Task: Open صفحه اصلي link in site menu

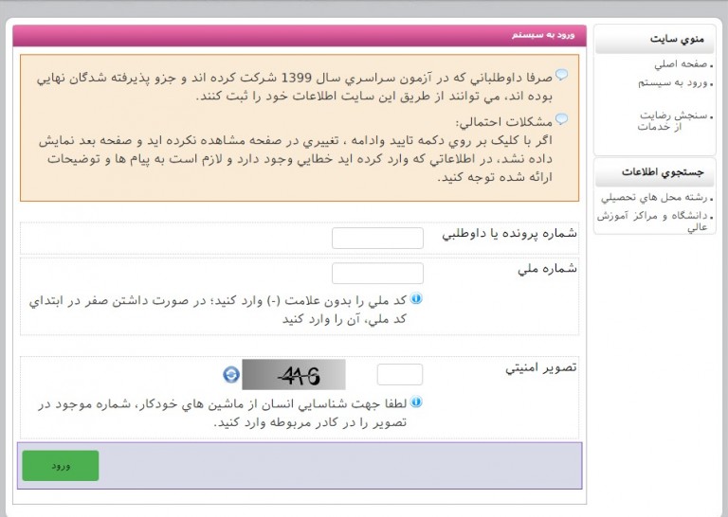Action: pyautogui.click(x=676, y=65)
